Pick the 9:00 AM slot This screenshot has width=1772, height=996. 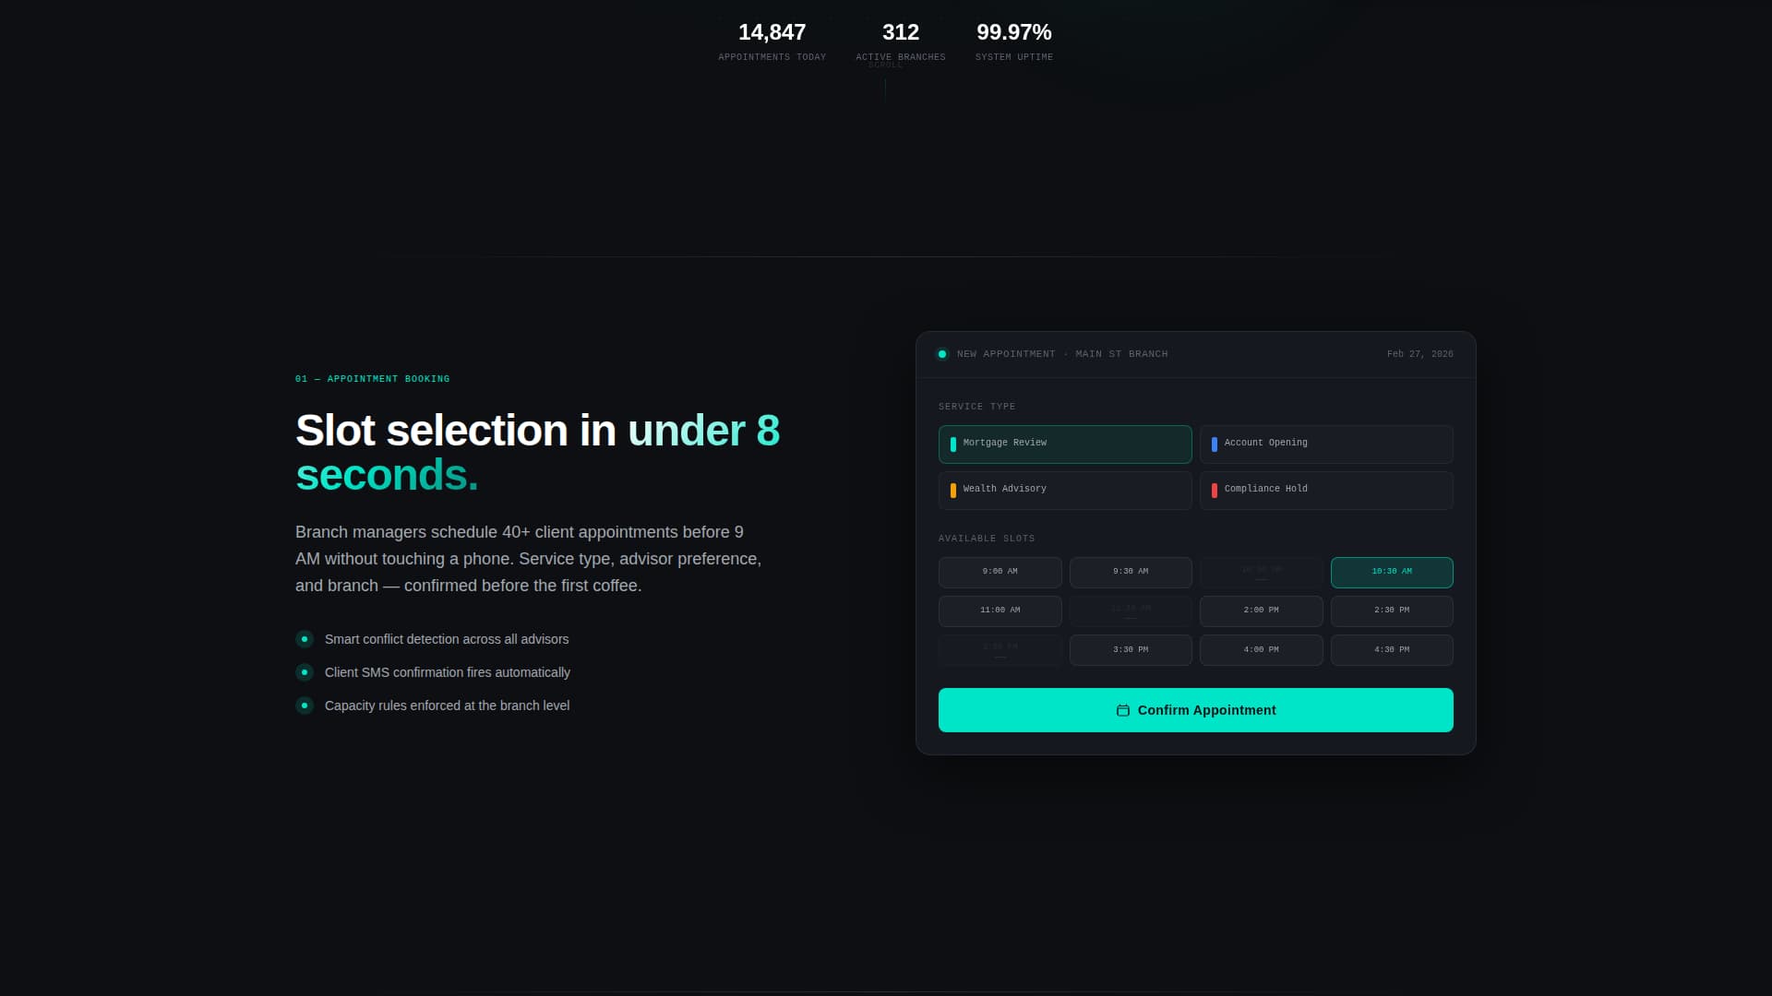tap(1000, 572)
